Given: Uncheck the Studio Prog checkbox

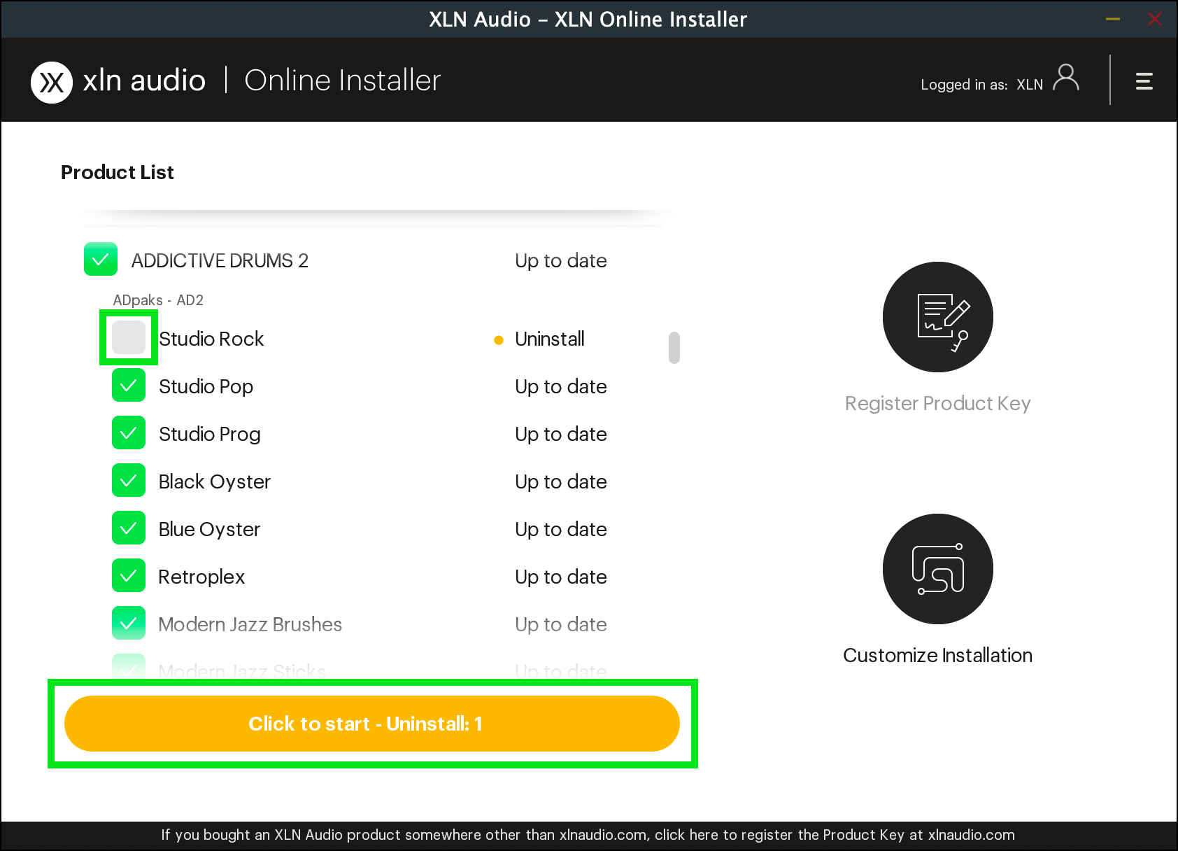Looking at the screenshot, I should pos(129,432).
